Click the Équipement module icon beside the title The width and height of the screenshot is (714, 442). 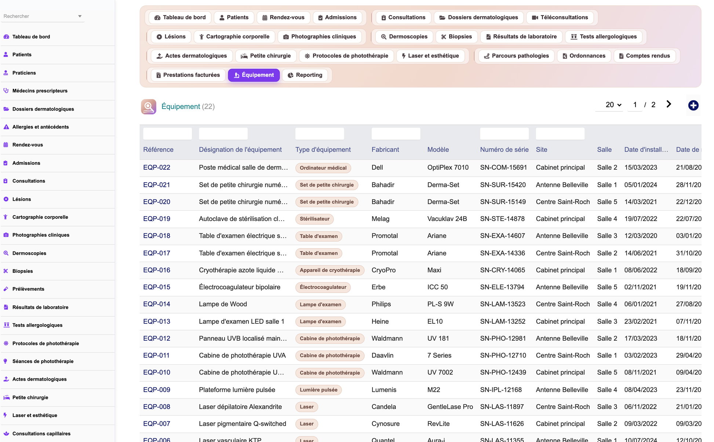coord(149,106)
